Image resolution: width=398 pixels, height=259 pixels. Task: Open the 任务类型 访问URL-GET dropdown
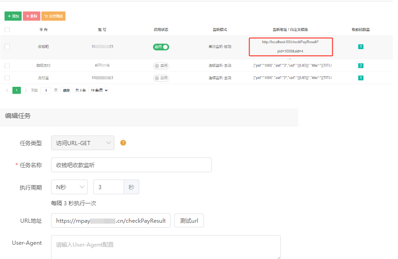coord(83,143)
